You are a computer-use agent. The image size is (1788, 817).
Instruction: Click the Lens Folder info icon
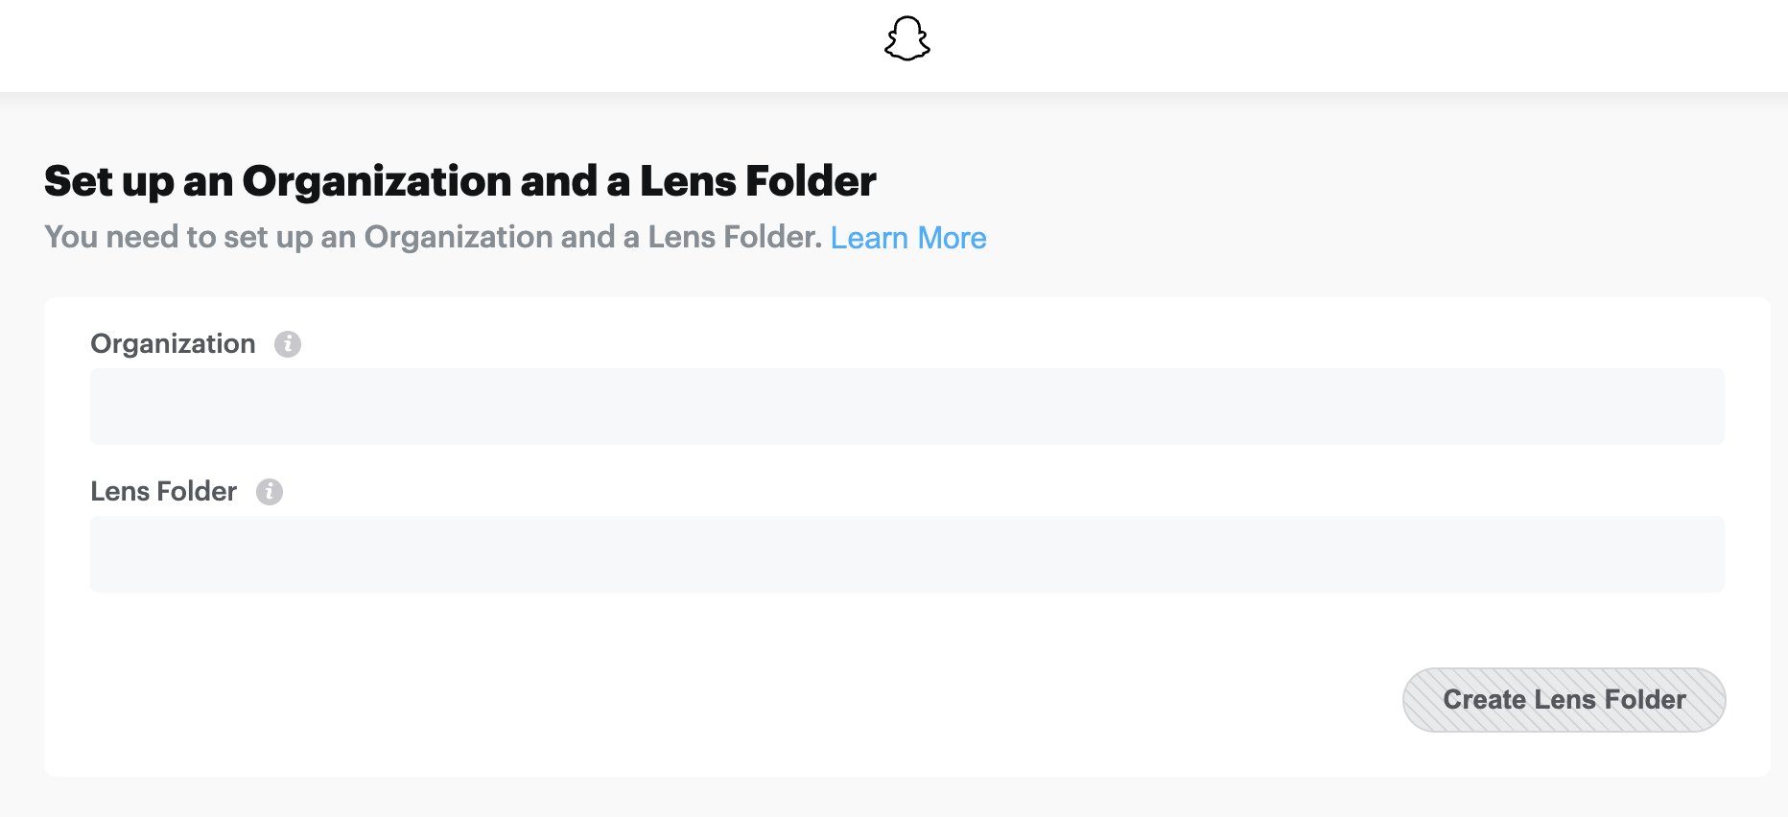[270, 492]
